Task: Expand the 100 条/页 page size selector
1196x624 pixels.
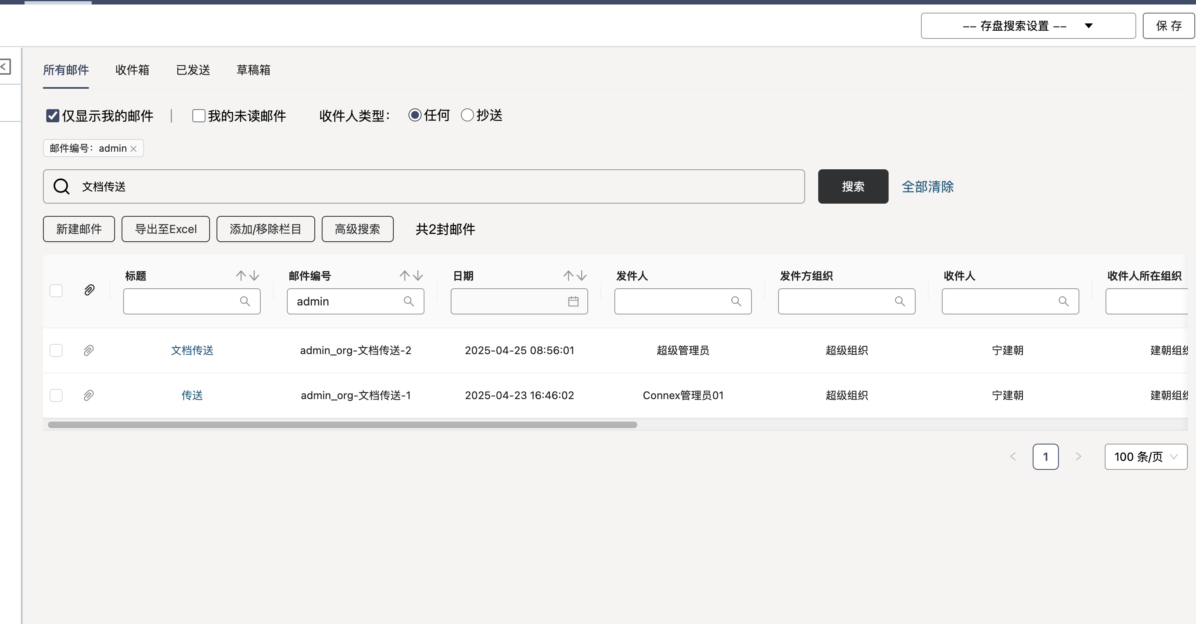Action: pos(1145,457)
